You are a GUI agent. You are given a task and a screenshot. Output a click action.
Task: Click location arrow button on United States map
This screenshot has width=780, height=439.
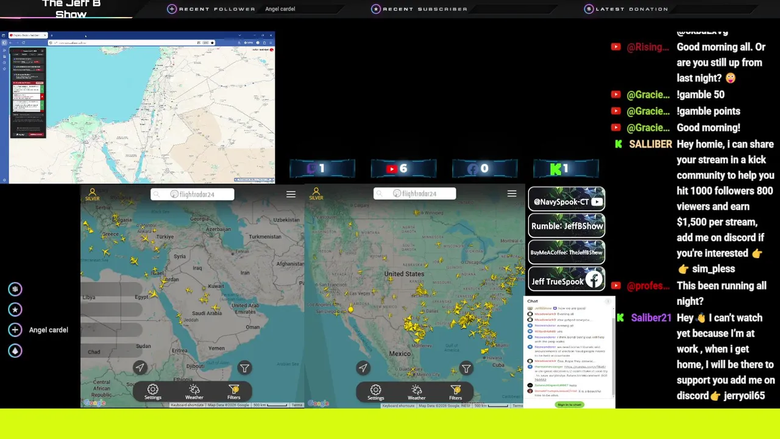(363, 368)
